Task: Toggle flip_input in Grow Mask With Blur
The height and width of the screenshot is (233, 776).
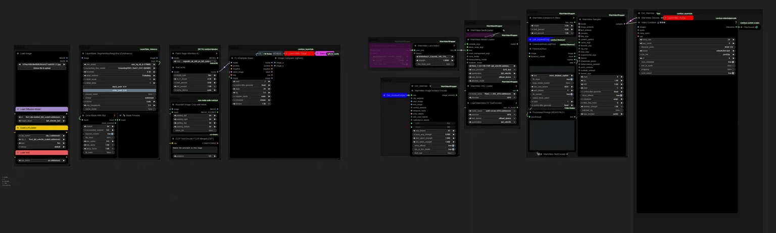Action: click(99, 137)
